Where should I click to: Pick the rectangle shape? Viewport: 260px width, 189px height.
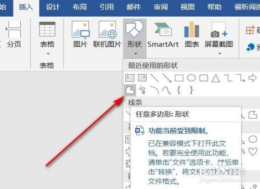point(179,78)
